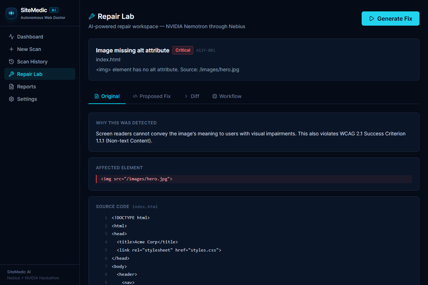Click the Proposed Fix code icon
The width and height of the screenshot is (428, 285).
[x=135, y=96]
